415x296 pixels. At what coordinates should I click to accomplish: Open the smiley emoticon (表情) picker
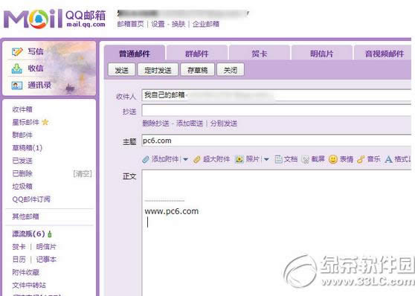click(333, 159)
